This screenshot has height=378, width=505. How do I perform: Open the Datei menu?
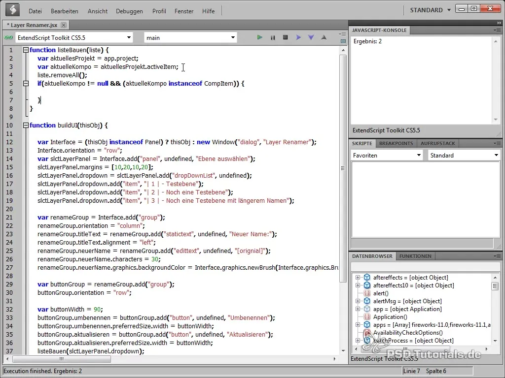[35, 11]
